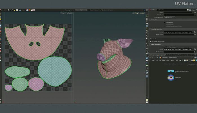197x113 pixels.
Task: Switch to the Tree View tab
Action: pyautogui.click(x=169, y=55)
